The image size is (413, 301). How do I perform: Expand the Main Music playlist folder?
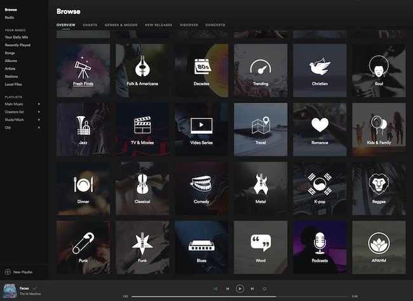click(39, 103)
